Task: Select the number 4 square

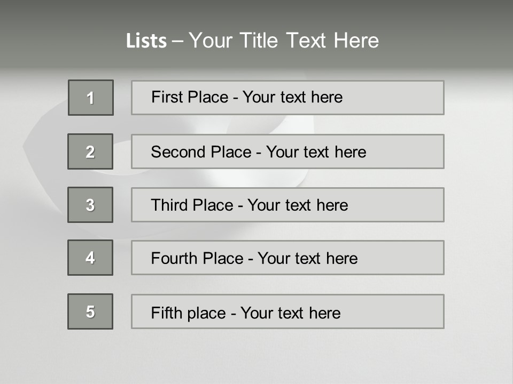Action: (90, 258)
